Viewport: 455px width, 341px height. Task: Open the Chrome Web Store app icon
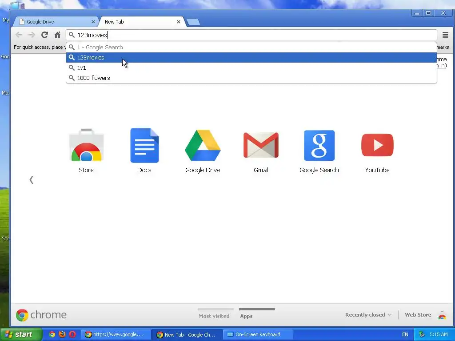pos(86,145)
